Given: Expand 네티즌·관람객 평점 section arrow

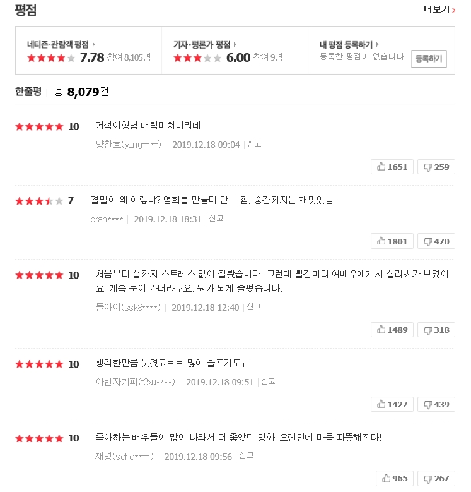Looking at the screenshot, I should click(x=94, y=44).
